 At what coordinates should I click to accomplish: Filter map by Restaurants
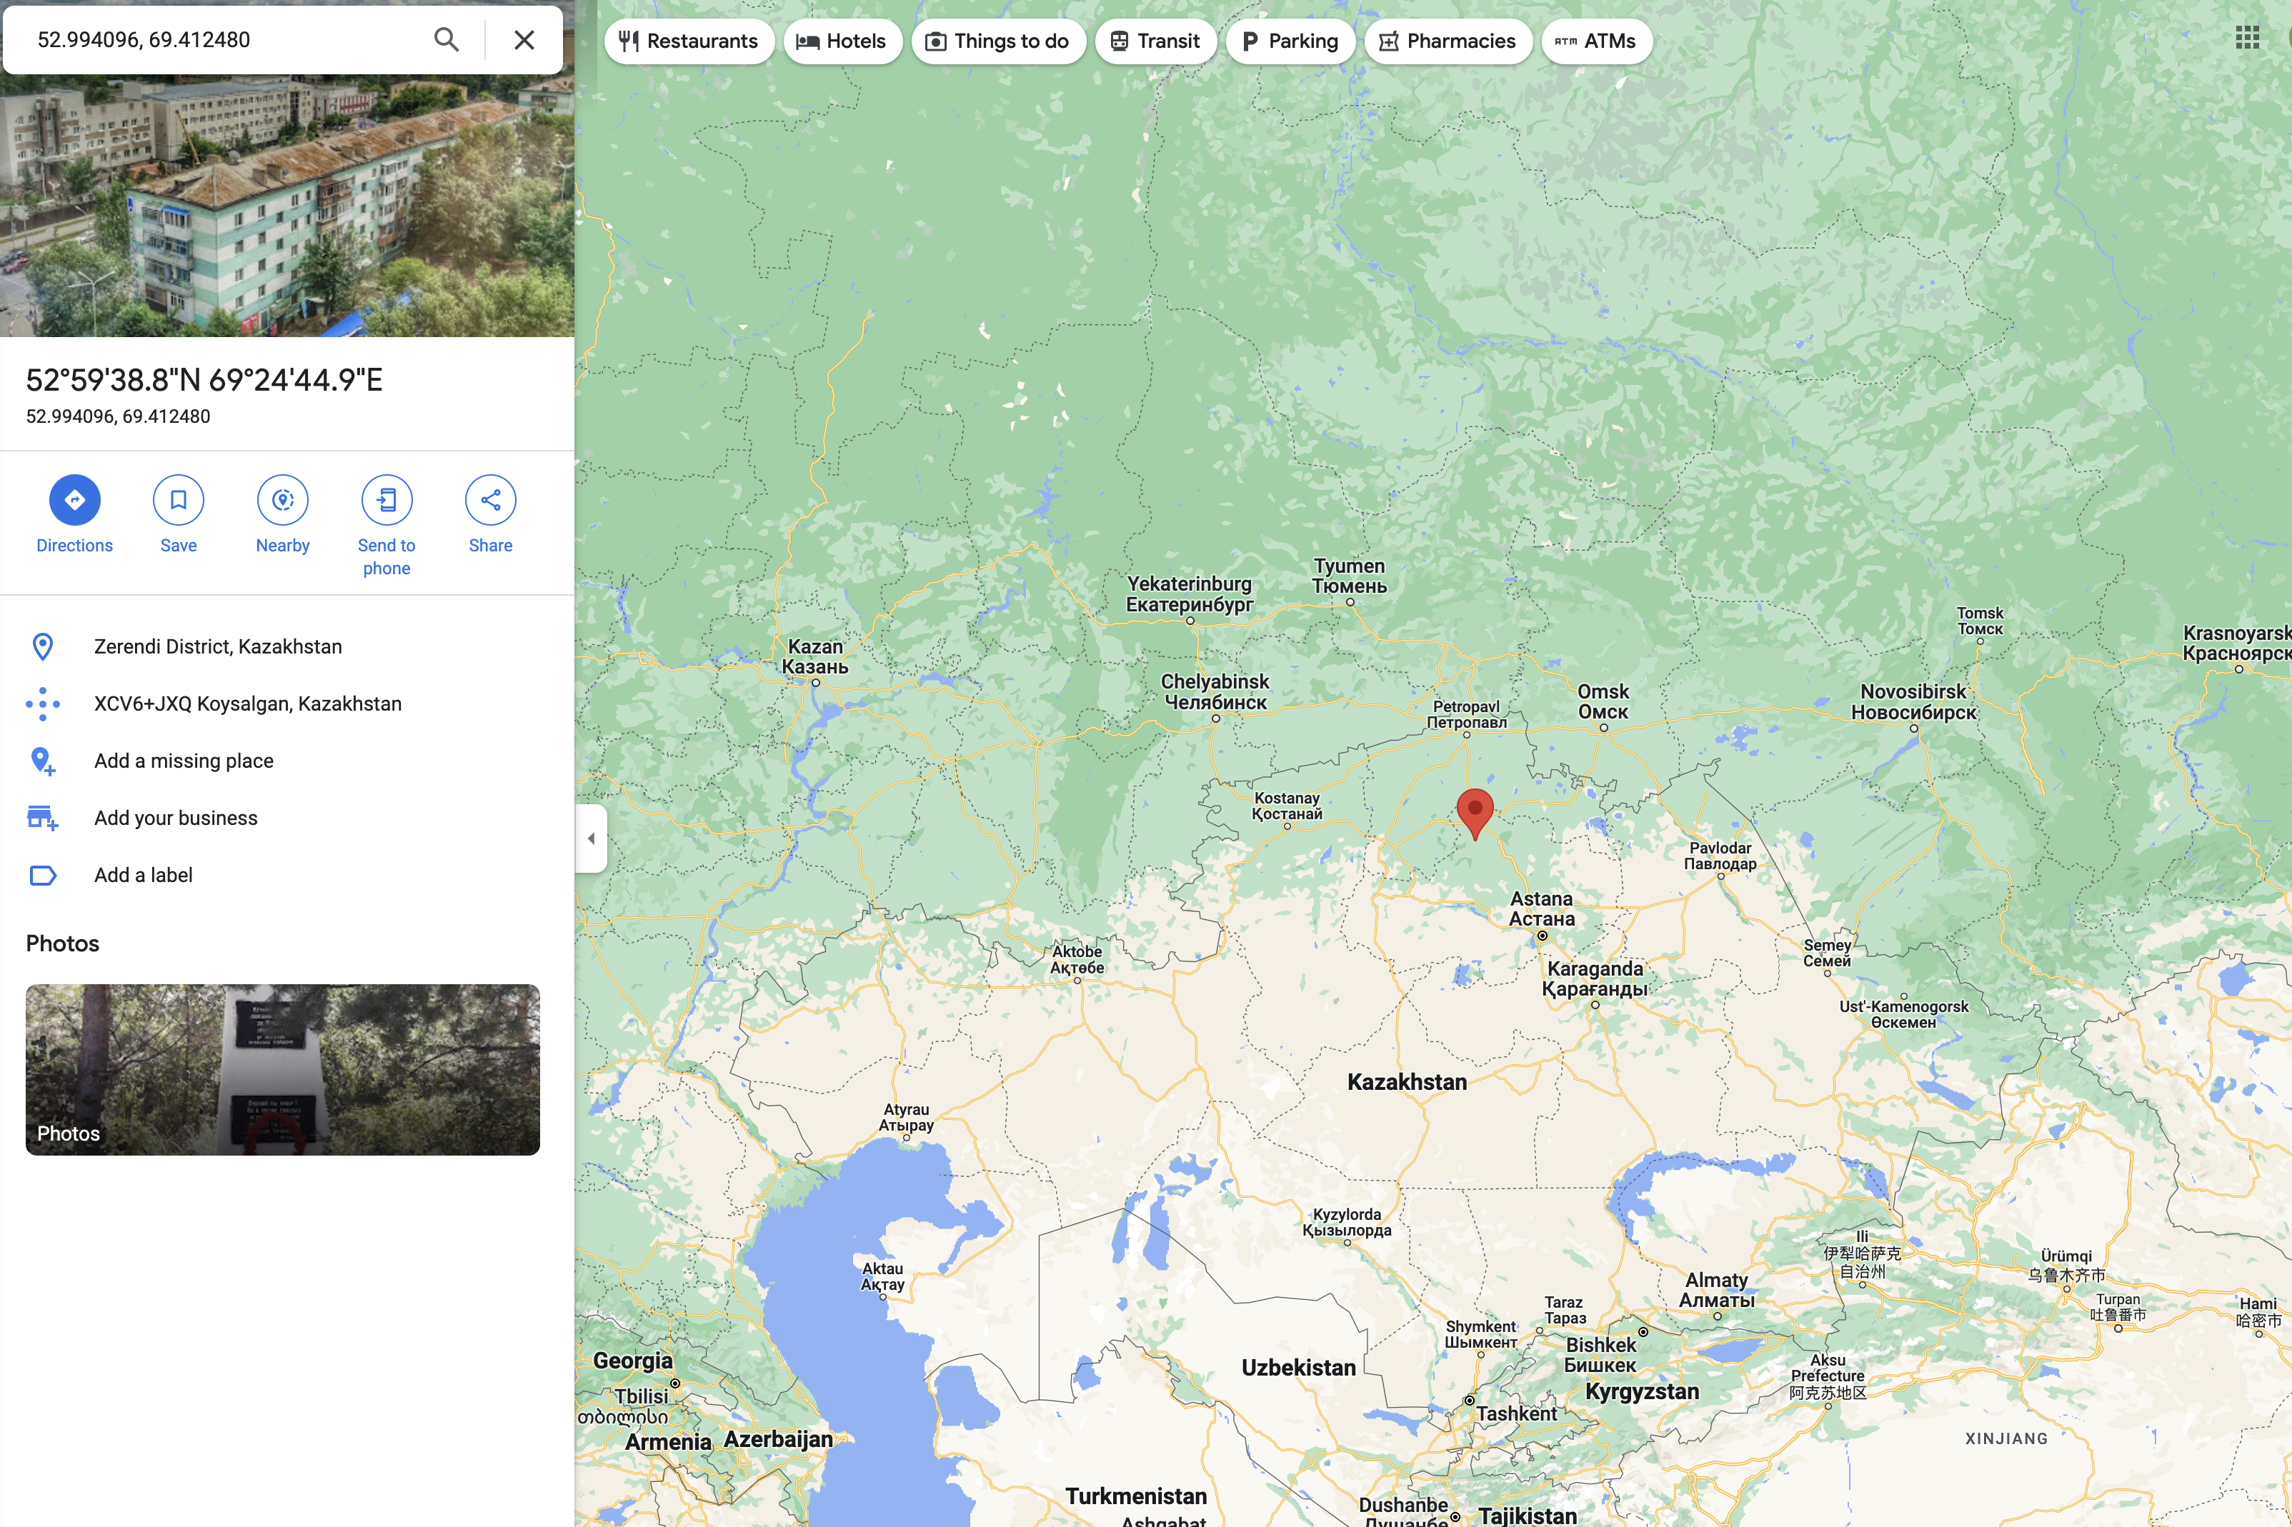pyautogui.click(x=689, y=42)
